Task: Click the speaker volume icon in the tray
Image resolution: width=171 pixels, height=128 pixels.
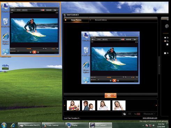Action: click(154, 126)
